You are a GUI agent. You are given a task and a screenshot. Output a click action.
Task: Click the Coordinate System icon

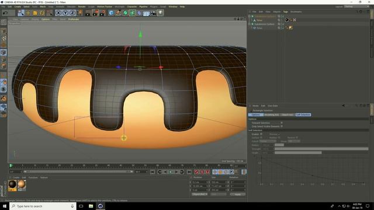click(x=80, y=13)
